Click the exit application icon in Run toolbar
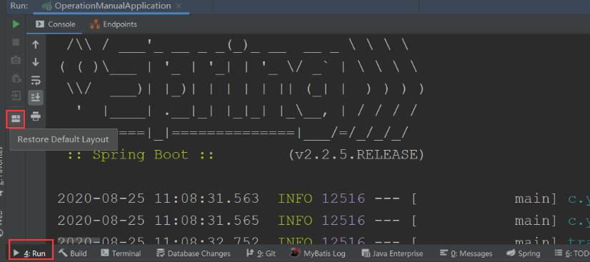This screenshot has width=590, height=262. (x=16, y=96)
